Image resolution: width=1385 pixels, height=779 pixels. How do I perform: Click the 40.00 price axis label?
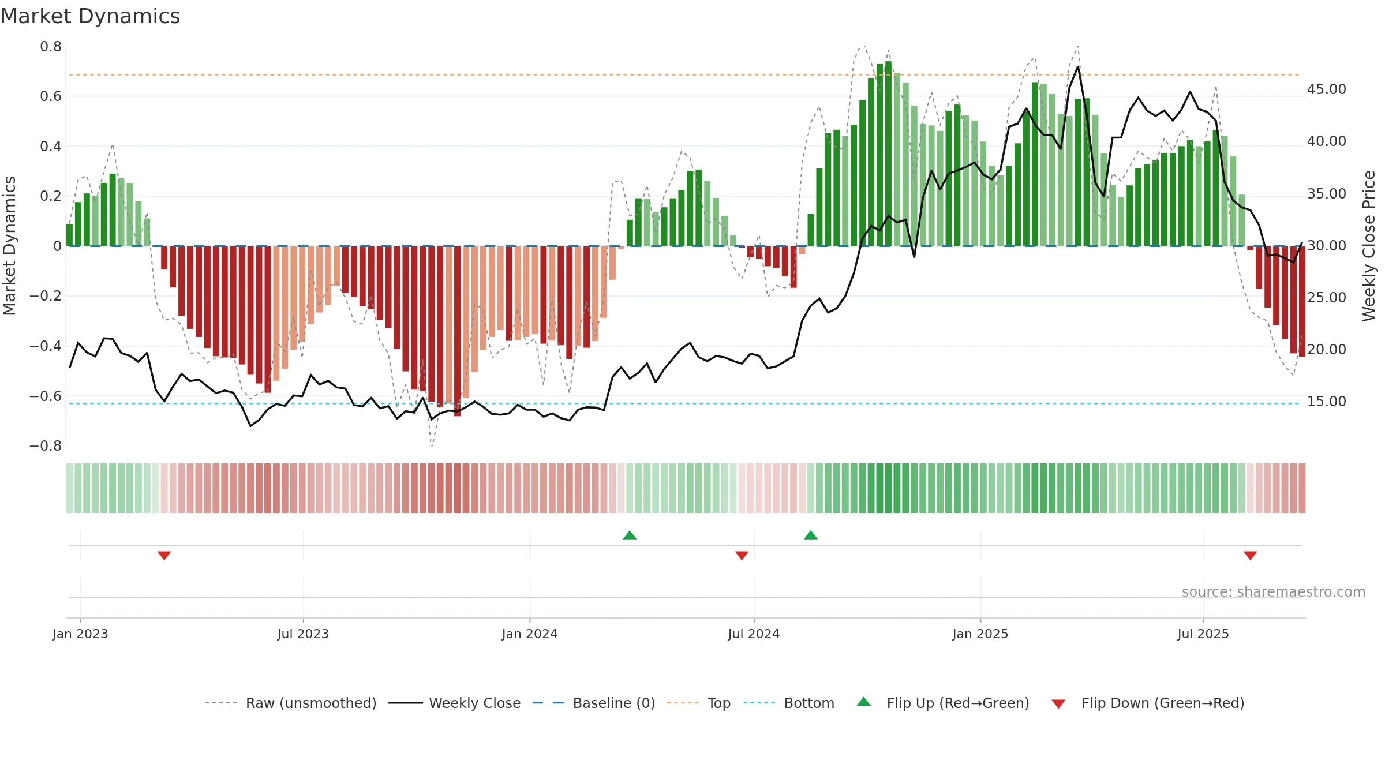click(1326, 141)
